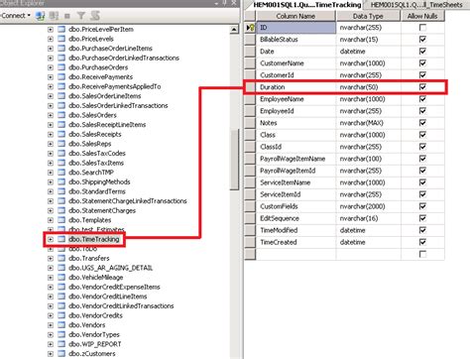Viewport: 470px width, 359px height.
Task: Click table icon for dbo.Vendors
Action: click(61, 325)
